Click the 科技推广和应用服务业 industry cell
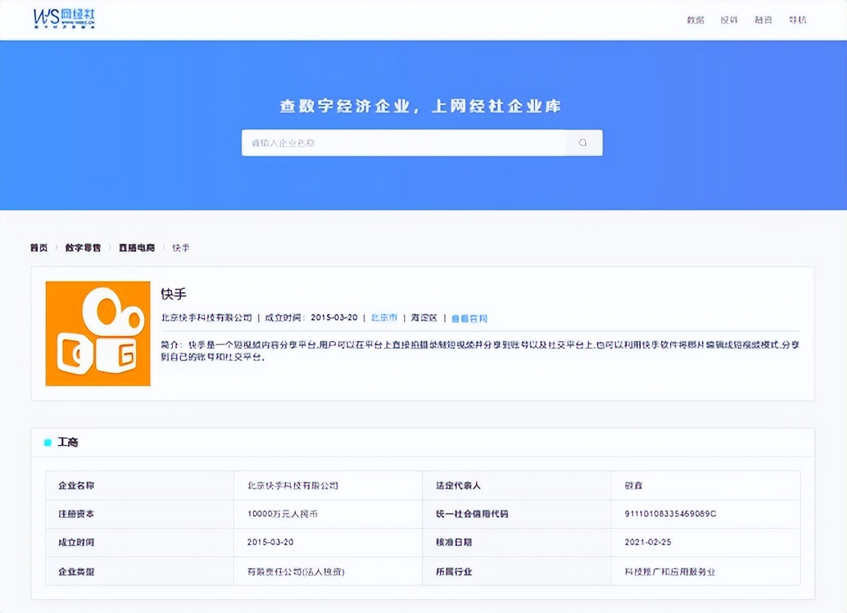 669,571
